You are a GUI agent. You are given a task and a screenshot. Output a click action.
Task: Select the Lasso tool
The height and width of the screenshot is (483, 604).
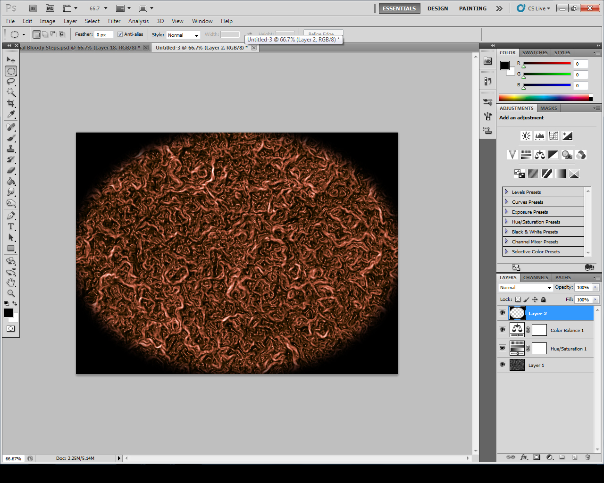pos(11,82)
